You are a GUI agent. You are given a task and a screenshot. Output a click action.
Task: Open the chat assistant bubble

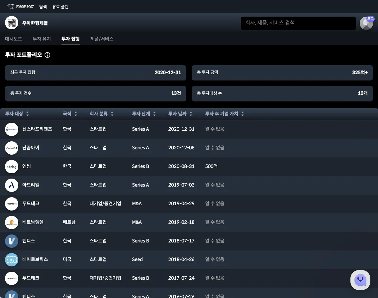click(360, 280)
